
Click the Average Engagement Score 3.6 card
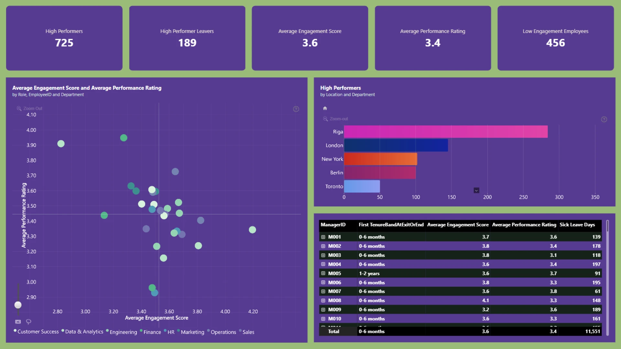(310, 38)
